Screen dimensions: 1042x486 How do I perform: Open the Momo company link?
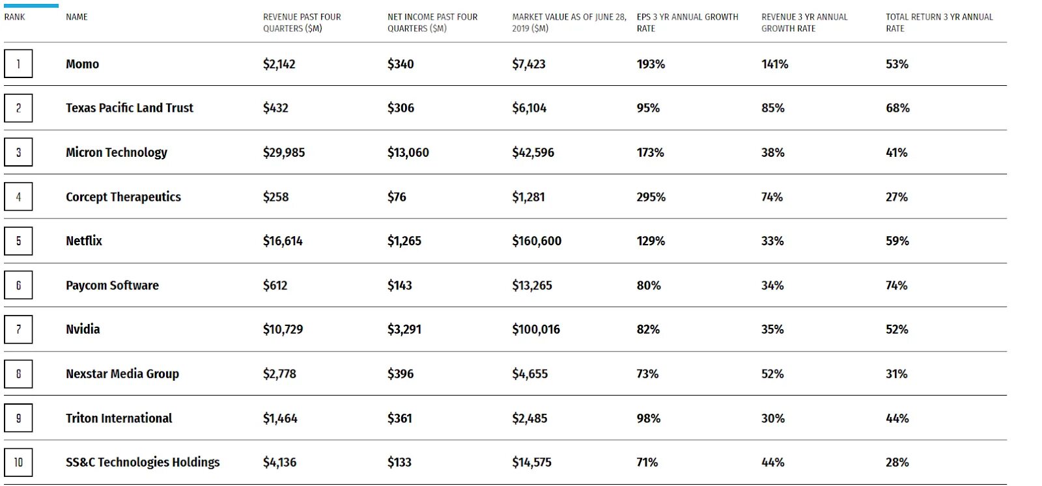click(82, 64)
